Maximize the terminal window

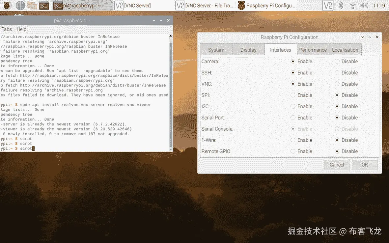point(161,21)
